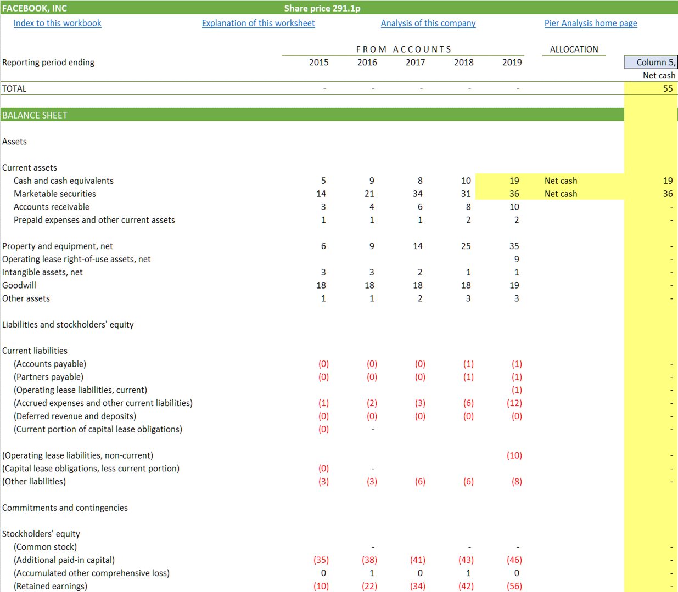
Task: Click the Commitments and contingencies label
Action: (x=65, y=508)
